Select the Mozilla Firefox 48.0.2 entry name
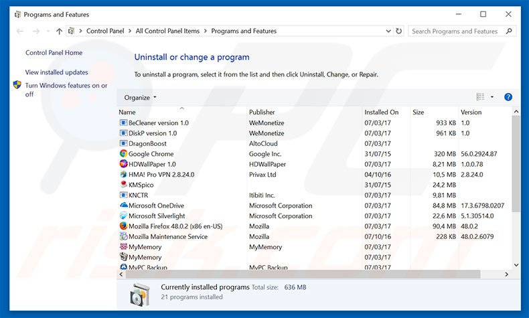Viewport: 529px width, 318px height. [x=175, y=226]
